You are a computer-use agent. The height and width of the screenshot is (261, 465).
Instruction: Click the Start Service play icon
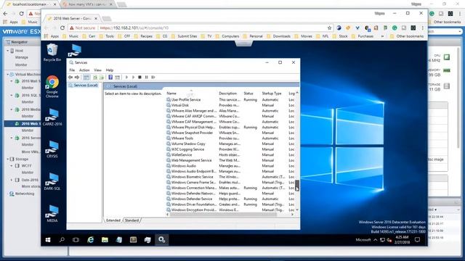click(x=126, y=78)
